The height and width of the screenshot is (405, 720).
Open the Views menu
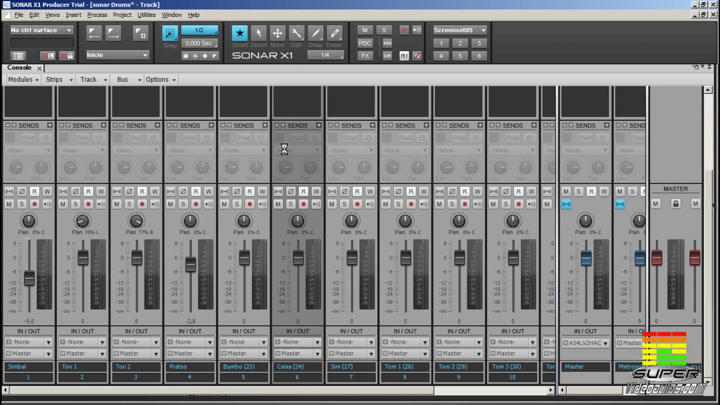[52, 15]
